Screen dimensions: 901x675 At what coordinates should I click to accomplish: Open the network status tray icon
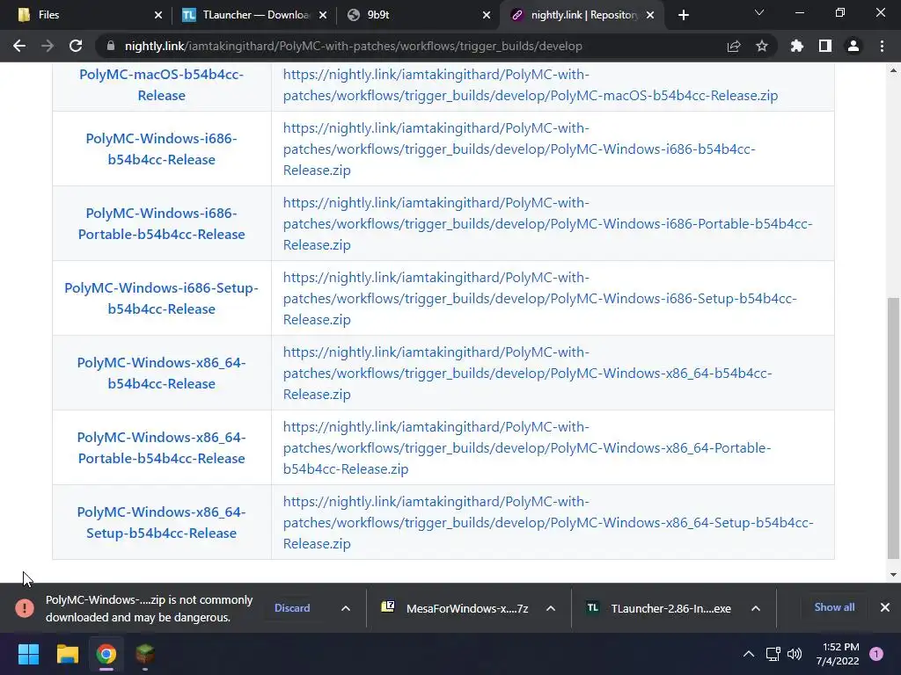pyautogui.click(x=773, y=654)
